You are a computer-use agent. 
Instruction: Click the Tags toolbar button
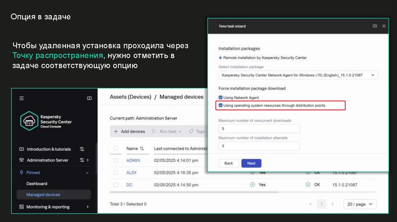[197, 131]
